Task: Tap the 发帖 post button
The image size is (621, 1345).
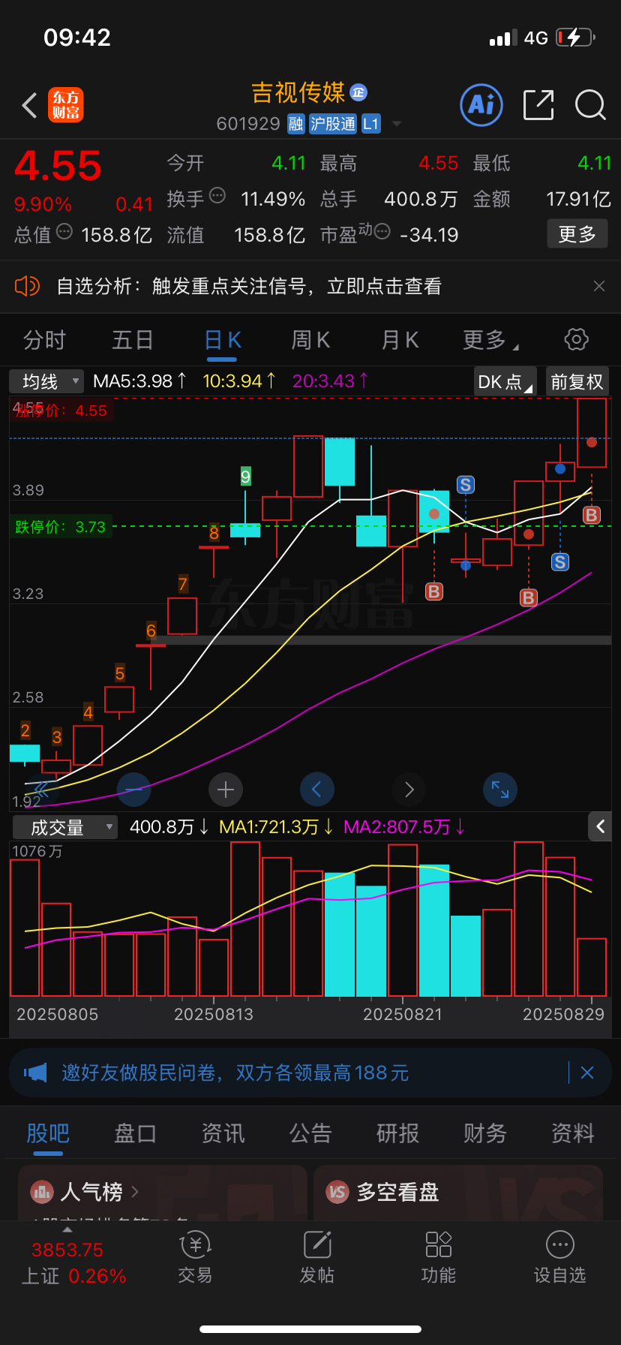Action: tap(317, 1258)
